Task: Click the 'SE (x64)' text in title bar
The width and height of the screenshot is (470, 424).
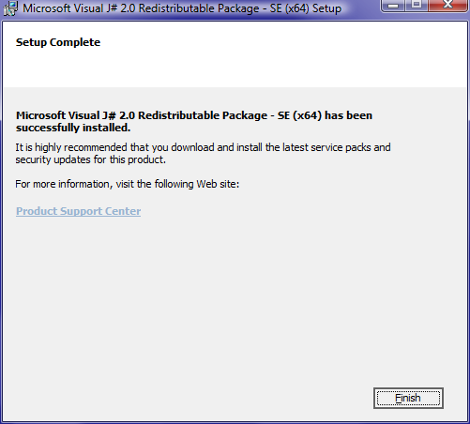Action: tap(290, 8)
